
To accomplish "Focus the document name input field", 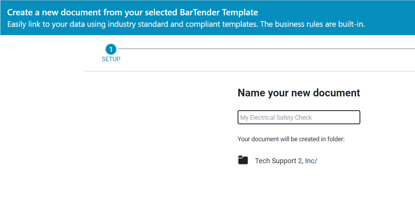I will tap(299, 117).
